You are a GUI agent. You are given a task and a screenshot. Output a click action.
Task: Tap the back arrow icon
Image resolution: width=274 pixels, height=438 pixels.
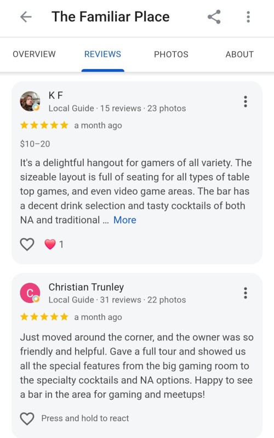tap(26, 17)
